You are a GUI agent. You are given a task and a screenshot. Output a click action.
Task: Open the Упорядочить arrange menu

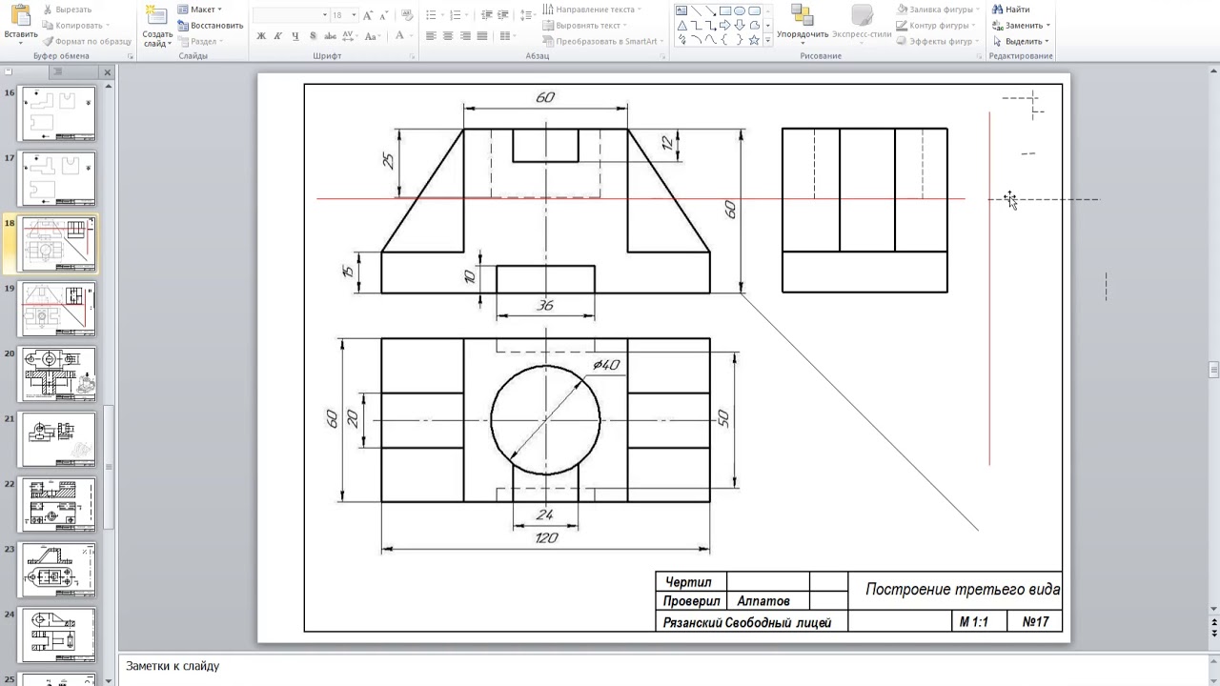click(802, 23)
